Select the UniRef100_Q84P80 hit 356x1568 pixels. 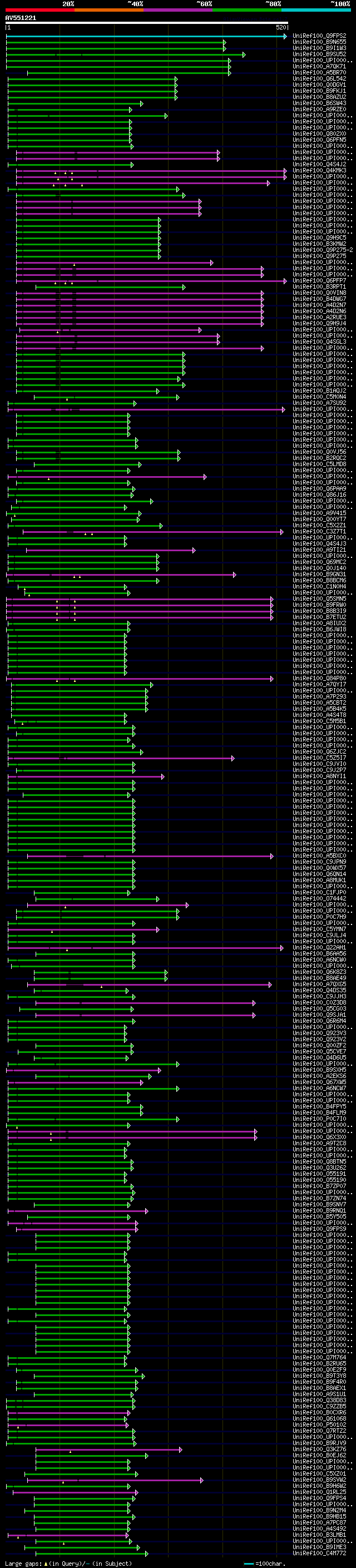pyautogui.click(x=319, y=678)
